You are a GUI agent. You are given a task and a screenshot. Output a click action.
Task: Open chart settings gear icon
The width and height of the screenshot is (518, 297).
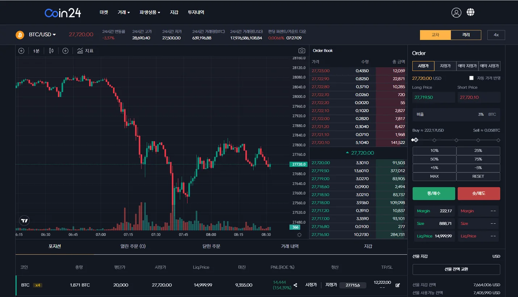pyautogui.click(x=299, y=235)
